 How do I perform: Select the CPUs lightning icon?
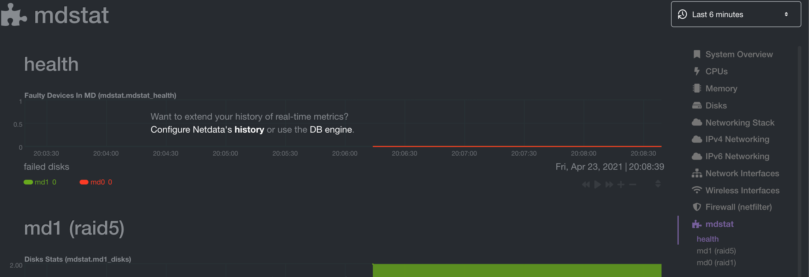pos(697,71)
